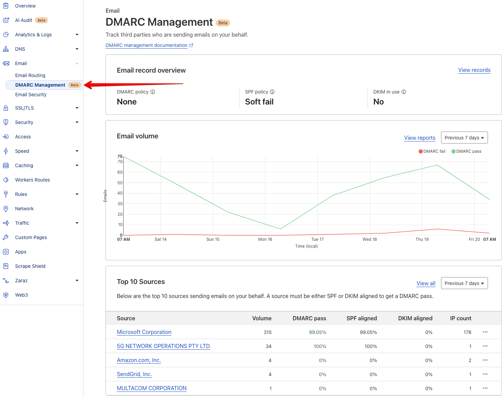The width and height of the screenshot is (502, 397).
Task: Collapse the Email section arrow
Action: pos(77,63)
